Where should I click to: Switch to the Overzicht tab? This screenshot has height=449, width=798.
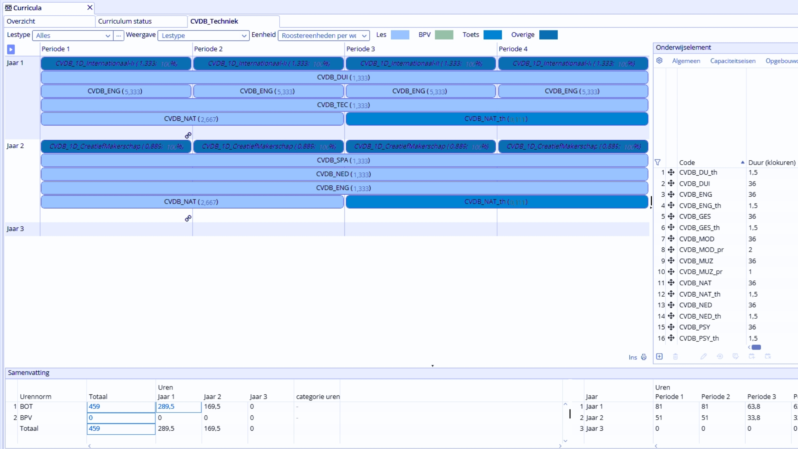click(49, 21)
